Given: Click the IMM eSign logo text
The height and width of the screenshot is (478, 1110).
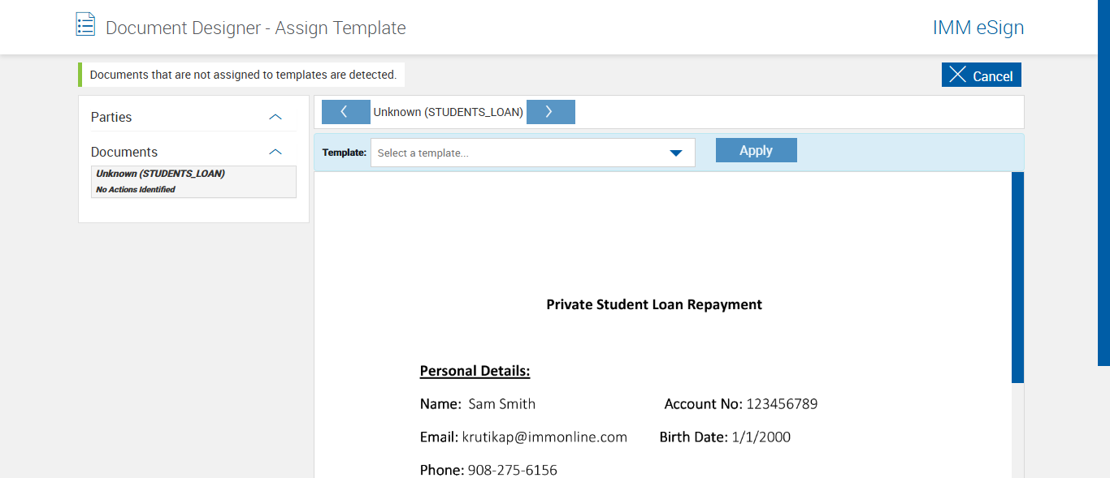Looking at the screenshot, I should (978, 28).
